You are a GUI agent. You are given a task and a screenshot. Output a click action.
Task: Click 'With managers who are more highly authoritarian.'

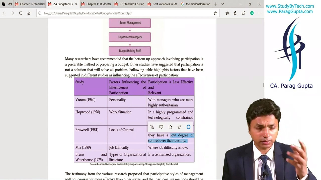[171, 102]
